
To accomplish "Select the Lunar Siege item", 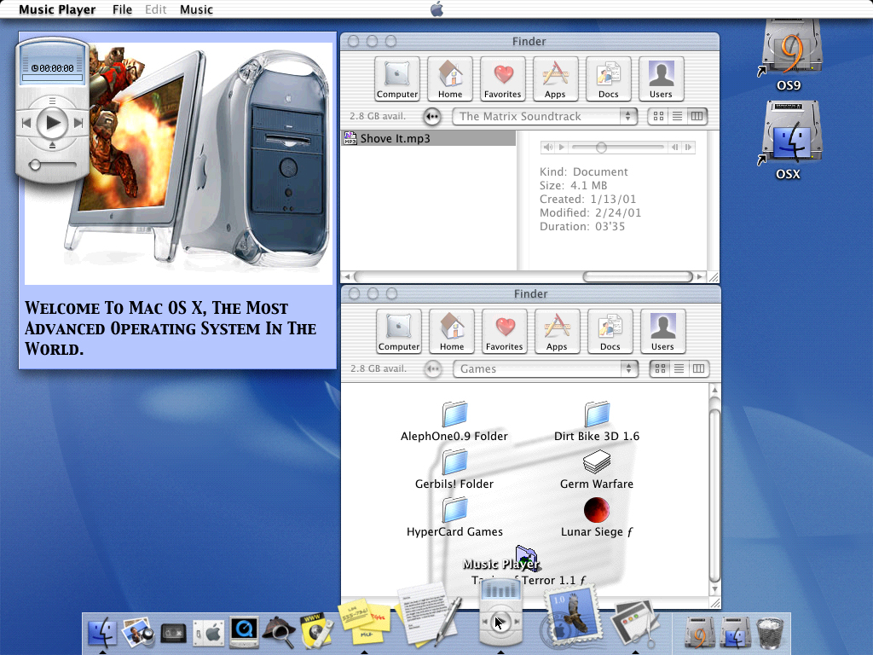I will point(597,518).
